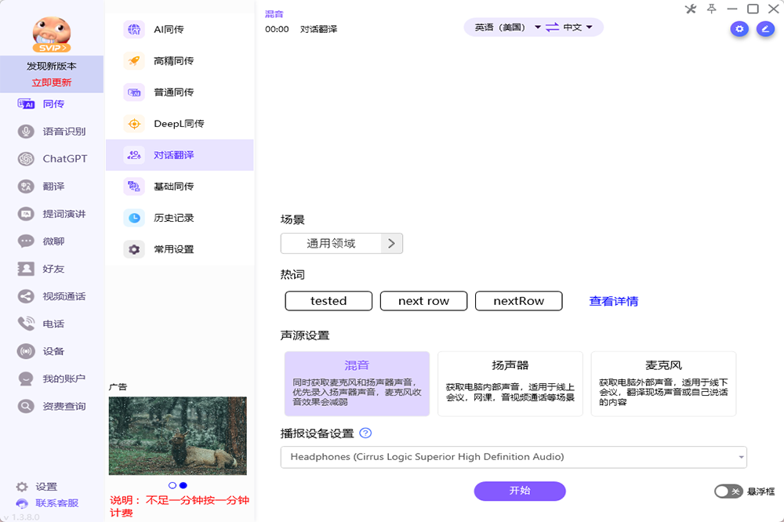The image size is (784, 522).
Task: Open the wrench tools icon
Action: 691,9
